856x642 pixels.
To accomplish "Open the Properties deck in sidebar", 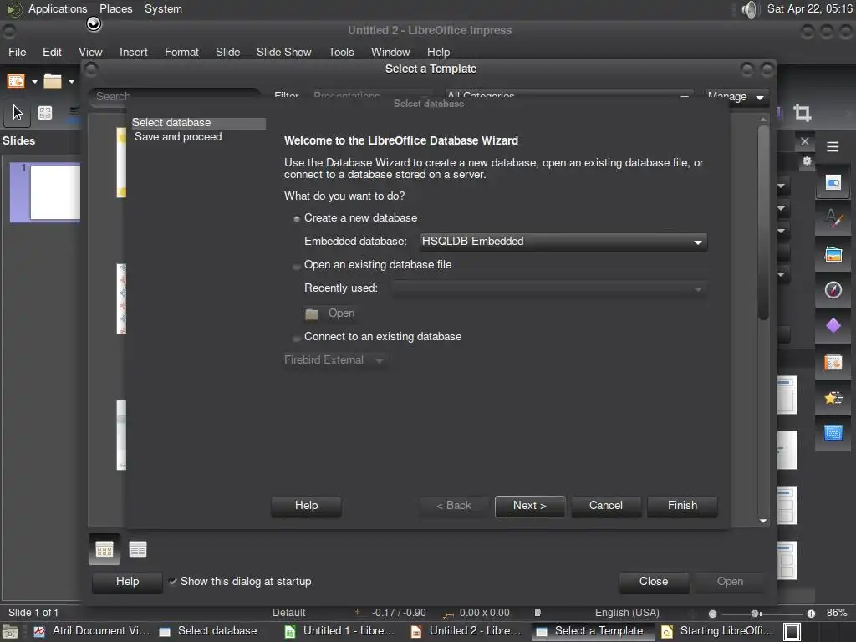I will click(x=833, y=182).
